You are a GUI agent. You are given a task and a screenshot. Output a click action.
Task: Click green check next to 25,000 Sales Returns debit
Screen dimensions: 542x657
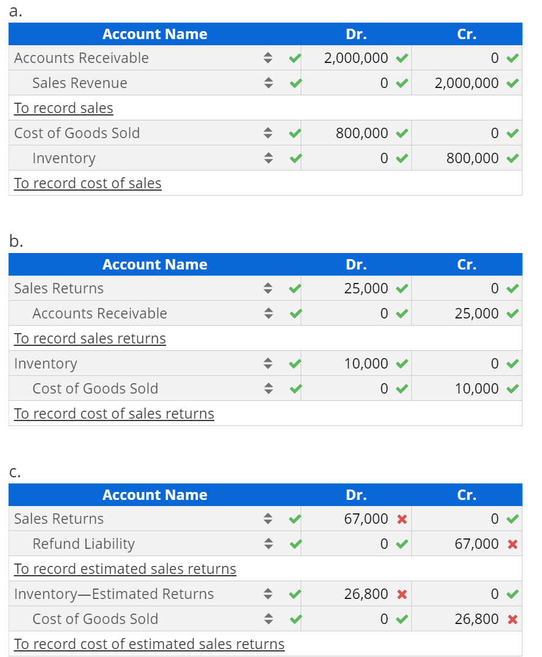pos(401,288)
